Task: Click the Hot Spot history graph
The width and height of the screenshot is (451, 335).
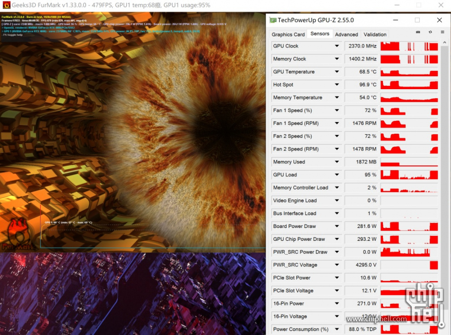Action: point(409,85)
